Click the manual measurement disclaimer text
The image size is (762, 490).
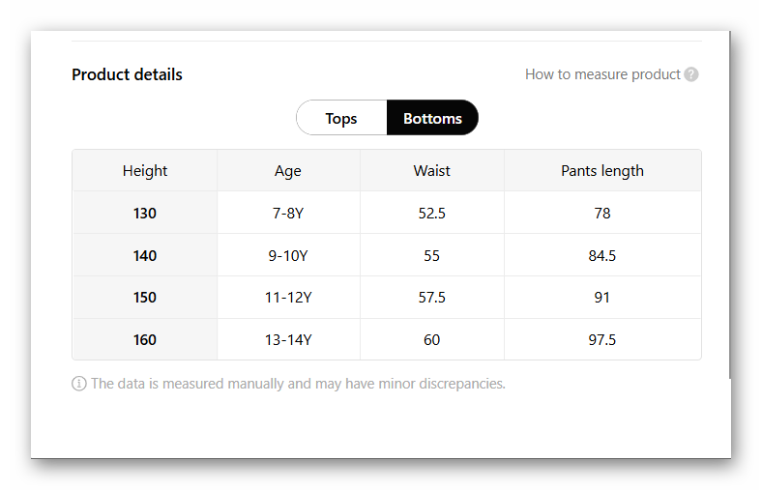click(298, 384)
